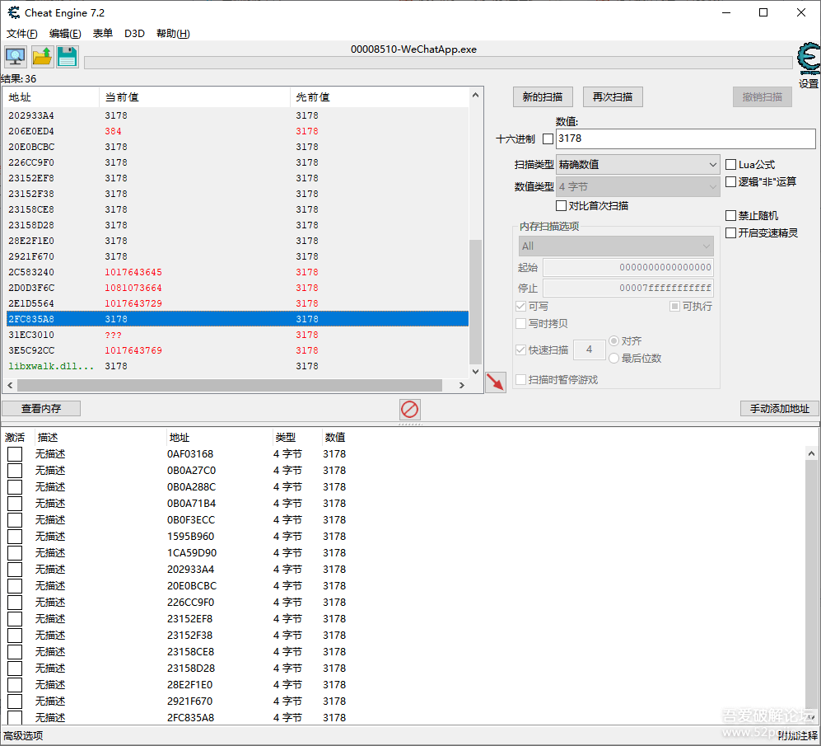This screenshot has width=821, height=746.
Task: Open the 表单 menu
Action: (x=103, y=34)
